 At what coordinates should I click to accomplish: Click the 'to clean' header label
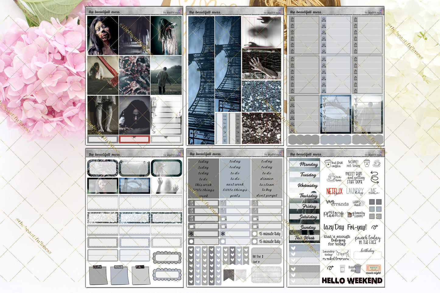pos(267,184)
